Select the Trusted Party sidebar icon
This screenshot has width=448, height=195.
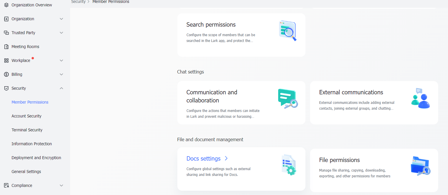click(x=6, y=32)
